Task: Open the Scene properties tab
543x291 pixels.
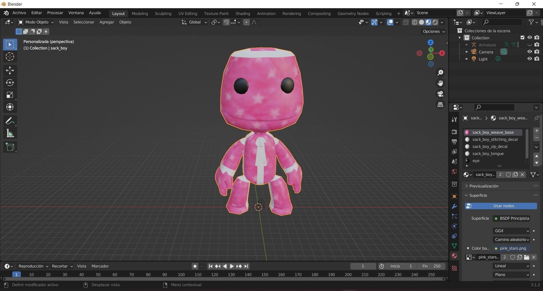Action: coord(454,162)
